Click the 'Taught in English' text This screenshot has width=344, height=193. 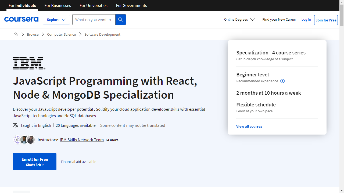coord(36,125)
